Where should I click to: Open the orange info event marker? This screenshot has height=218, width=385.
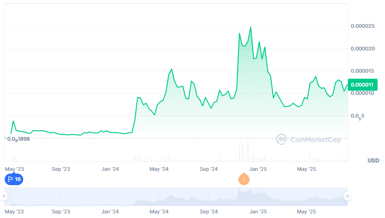[x=244, y=179]
